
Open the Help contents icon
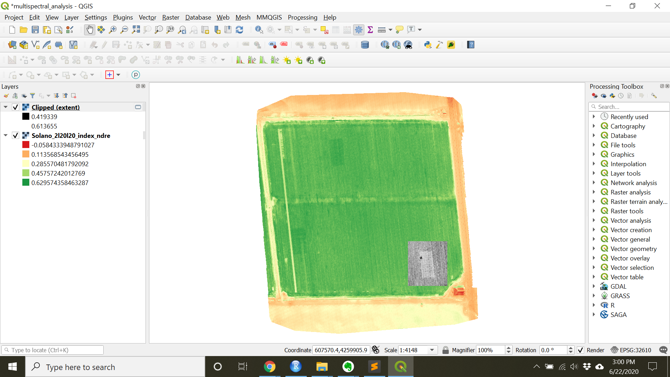click(x=471, y=45)
